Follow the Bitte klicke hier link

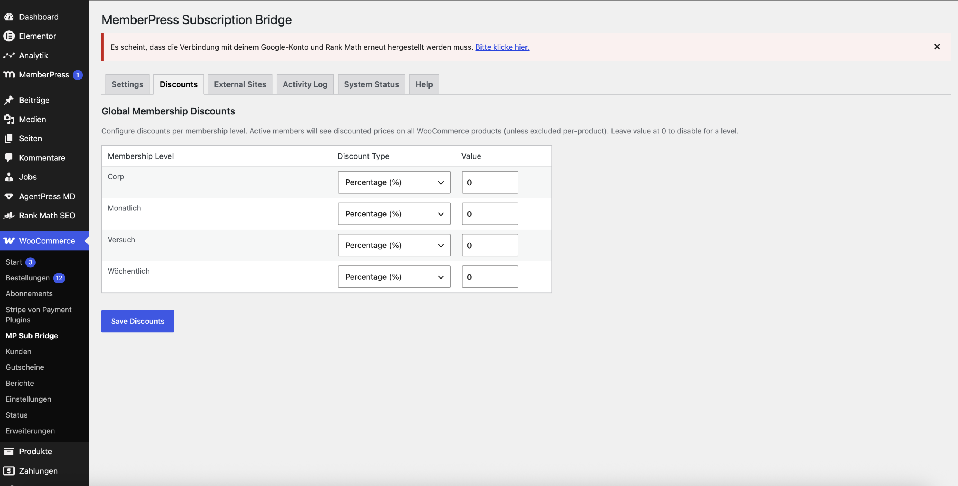click(502, 47)
